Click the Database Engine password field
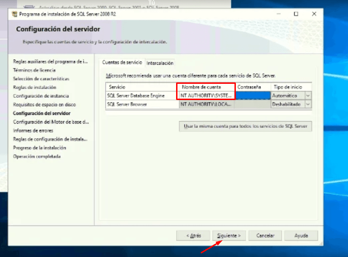Screen dimensions: 348x257 tap(253, 95)
